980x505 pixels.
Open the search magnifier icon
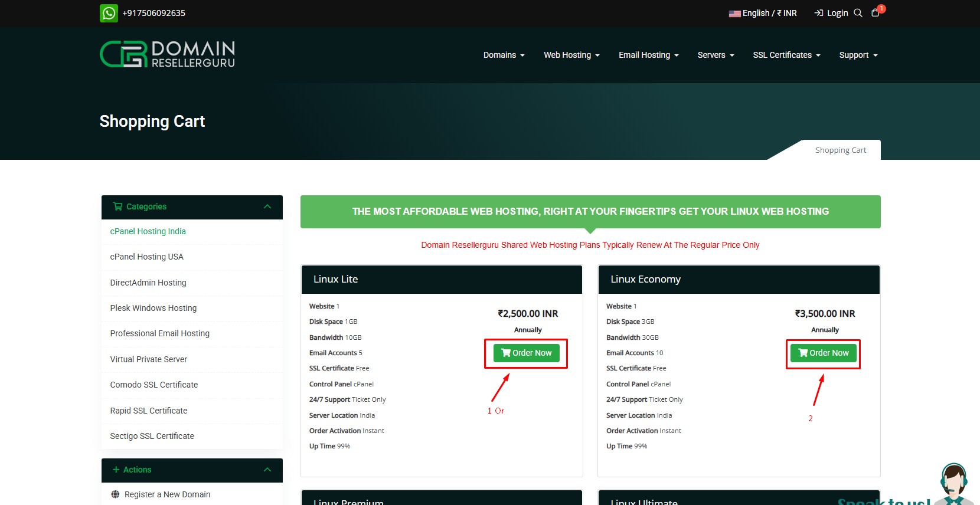[x=858, y=13]
